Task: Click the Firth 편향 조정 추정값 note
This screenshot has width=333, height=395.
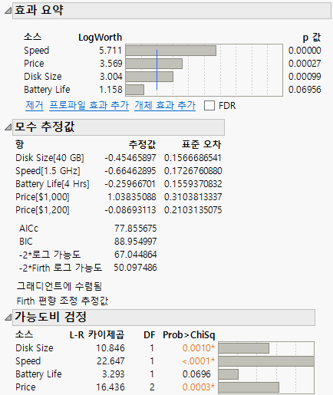Action: (62, 301)
